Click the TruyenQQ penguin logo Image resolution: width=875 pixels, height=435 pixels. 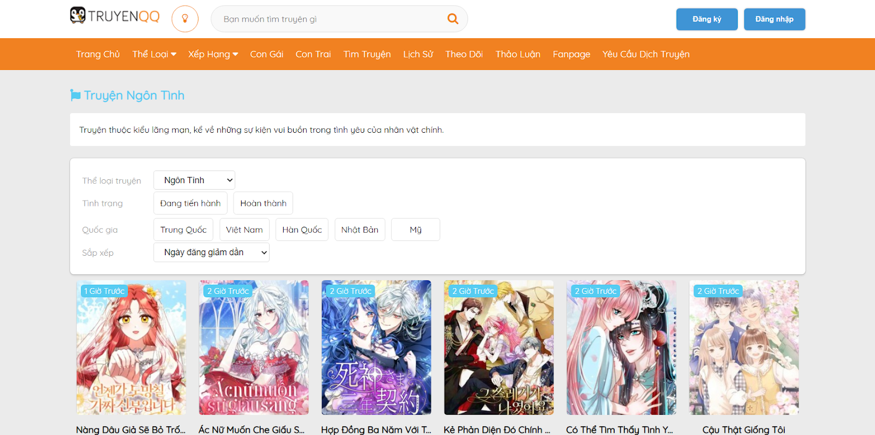coord(78,15)
